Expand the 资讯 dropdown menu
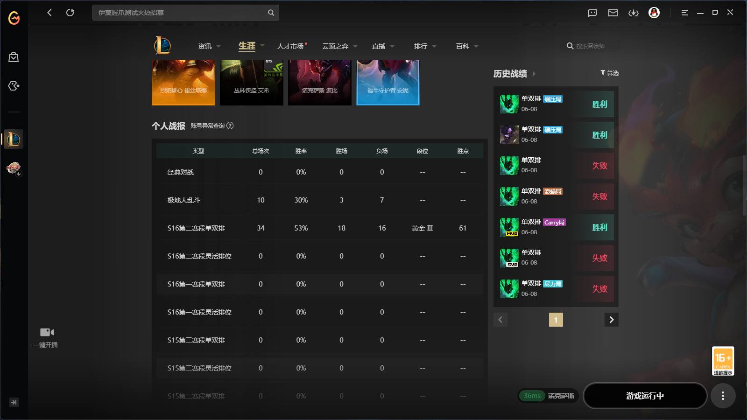 click(218, 46)
